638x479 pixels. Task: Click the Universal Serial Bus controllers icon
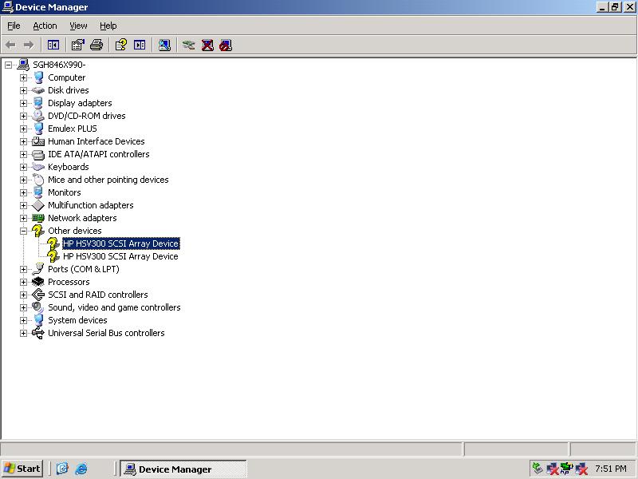(37, 333)
